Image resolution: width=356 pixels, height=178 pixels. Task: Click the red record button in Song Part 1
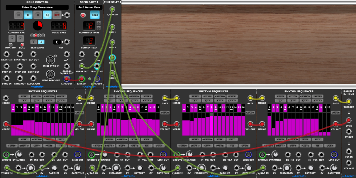pyautogui.click(x=83, y=15)
